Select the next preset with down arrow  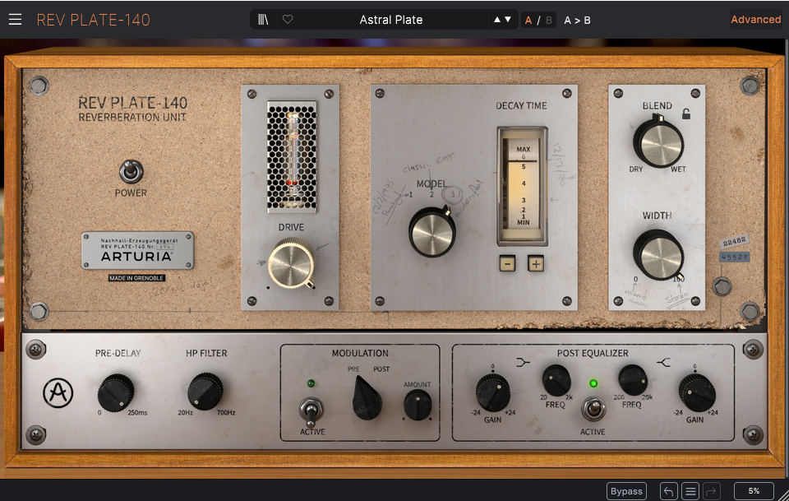pos(508,20)
